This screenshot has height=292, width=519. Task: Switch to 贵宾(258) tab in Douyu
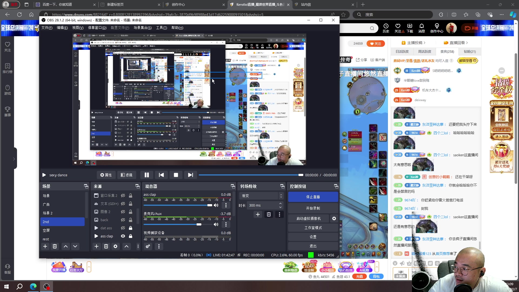point(447,51)
